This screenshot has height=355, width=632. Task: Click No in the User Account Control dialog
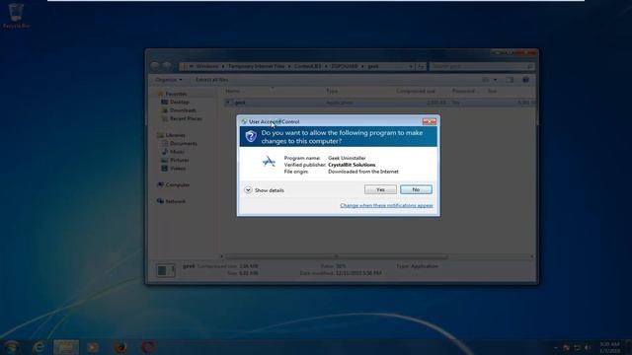(416, 189)
